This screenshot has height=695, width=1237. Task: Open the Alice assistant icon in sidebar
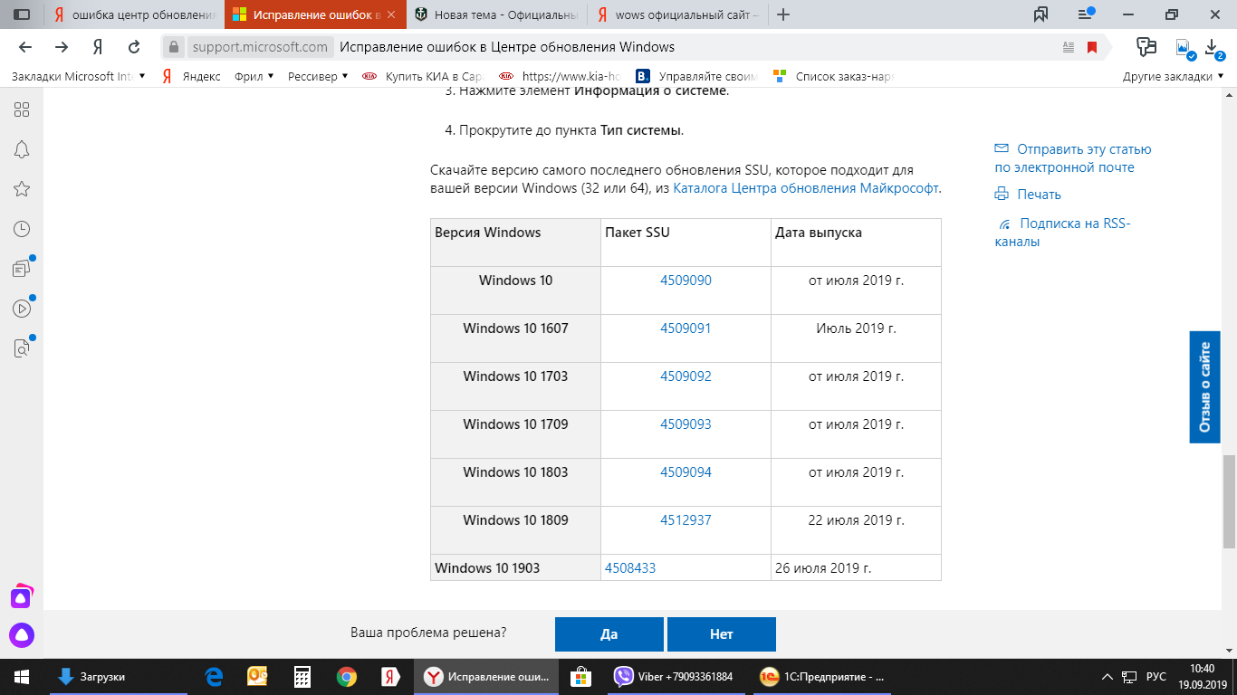tap(22, 636)
